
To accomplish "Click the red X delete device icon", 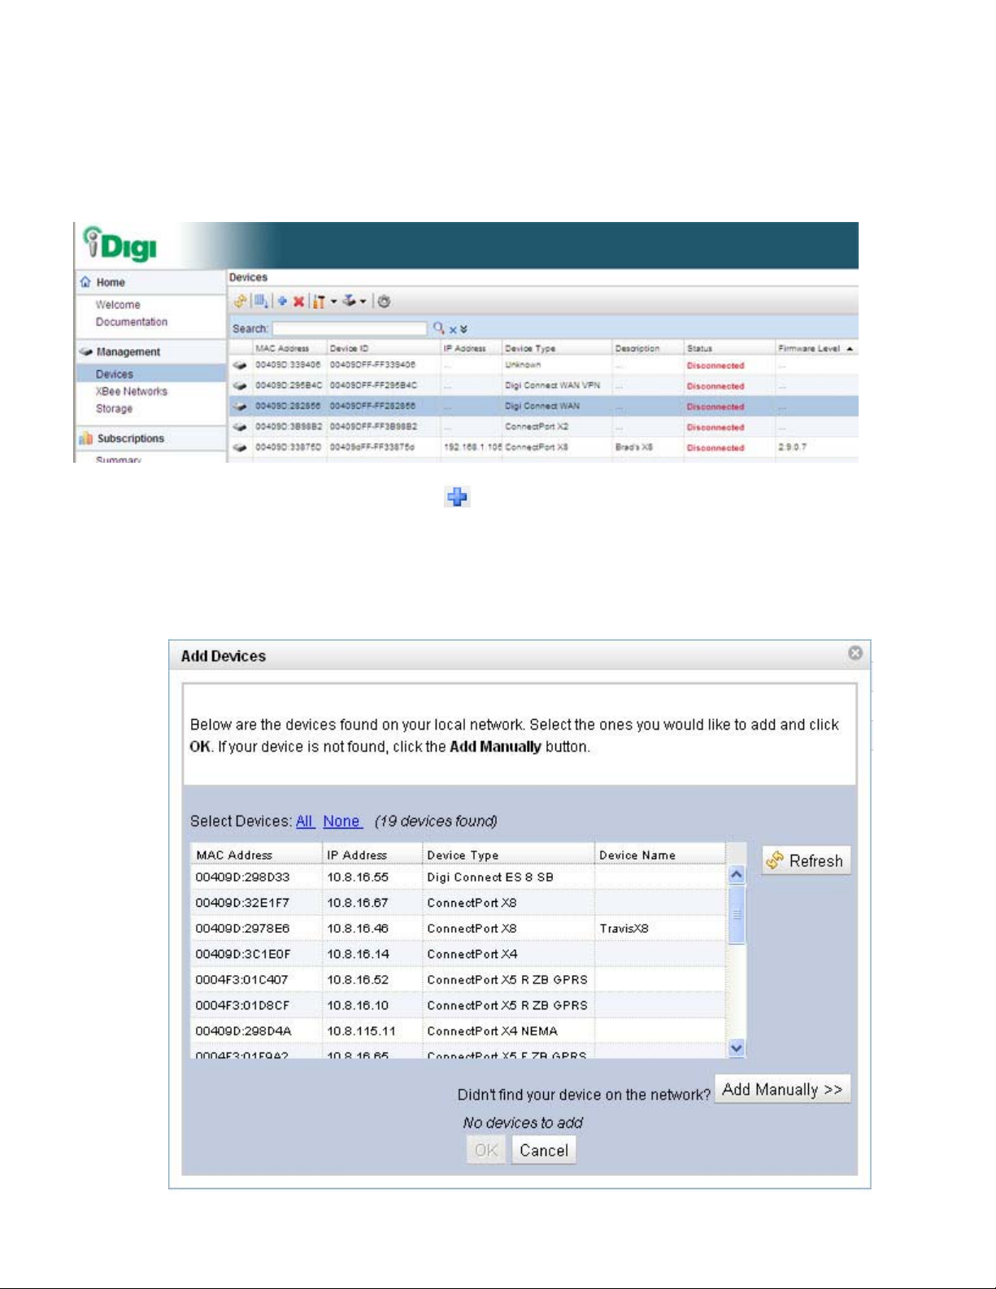I will [298, 302].
